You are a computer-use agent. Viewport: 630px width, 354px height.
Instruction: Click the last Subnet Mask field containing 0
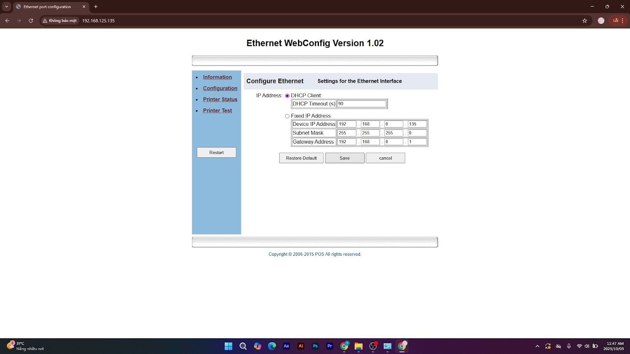click(417, 133)
